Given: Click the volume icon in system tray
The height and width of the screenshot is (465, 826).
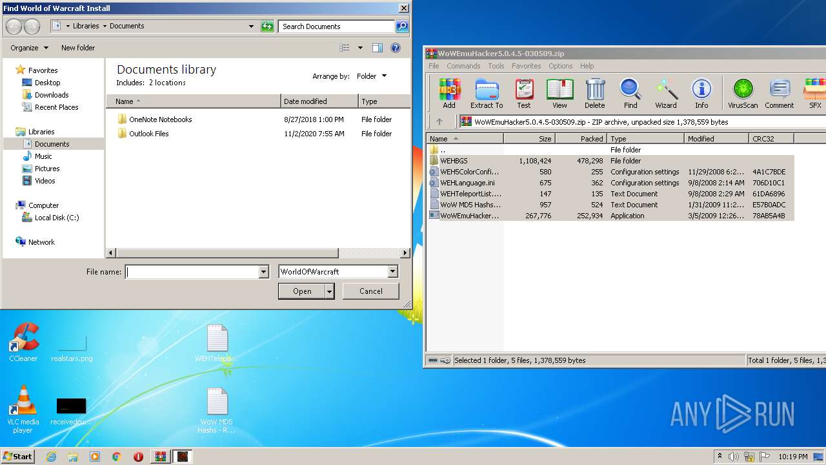Looking at the screenshot, I should (734, 457).
